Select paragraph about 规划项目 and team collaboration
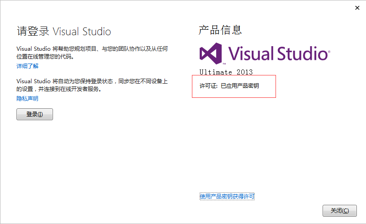Viewport: 366px width, 224px height. coord(92,53)
